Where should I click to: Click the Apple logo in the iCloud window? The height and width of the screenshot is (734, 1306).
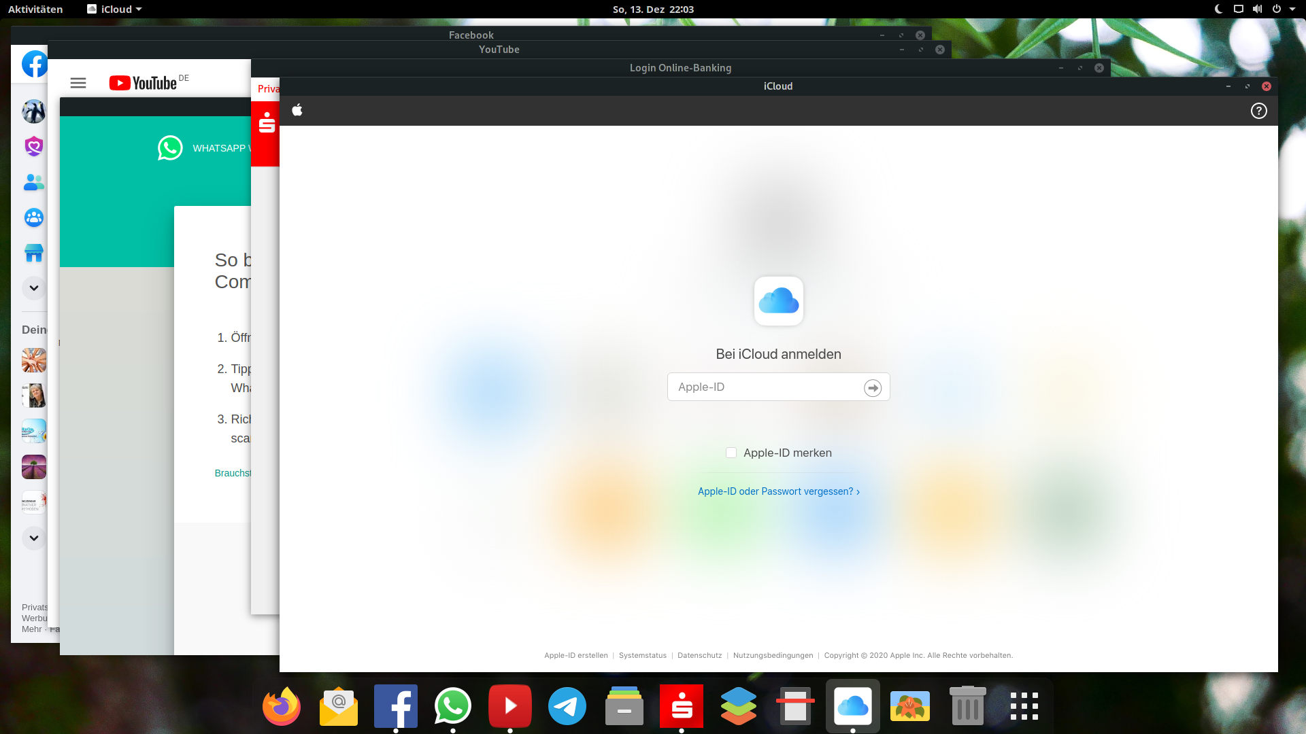(297, 110)
